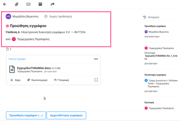Viewport: 181px width, 121px height.
Task: Click ΕγχειρίδιοTUKANGA.Ver_1_0.docx in history
Action: pos(161,57)
